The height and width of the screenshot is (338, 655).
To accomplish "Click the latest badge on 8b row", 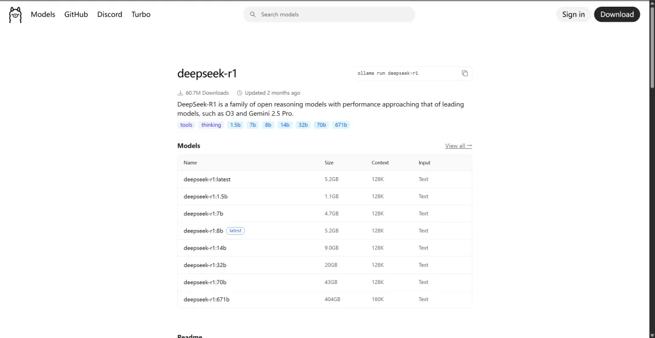I will pos(235,231).
